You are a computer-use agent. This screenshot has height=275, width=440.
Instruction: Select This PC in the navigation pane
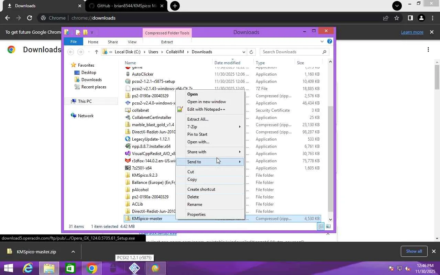[85, 101]
